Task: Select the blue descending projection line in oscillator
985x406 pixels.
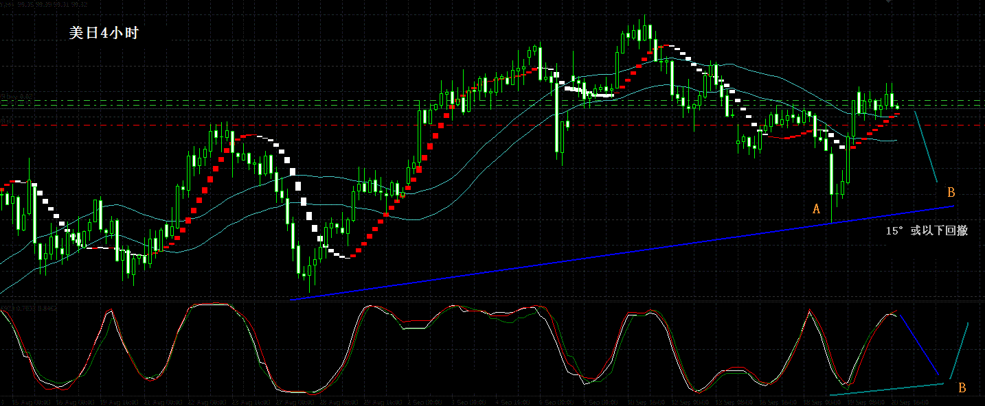Action: pos(919,345)
